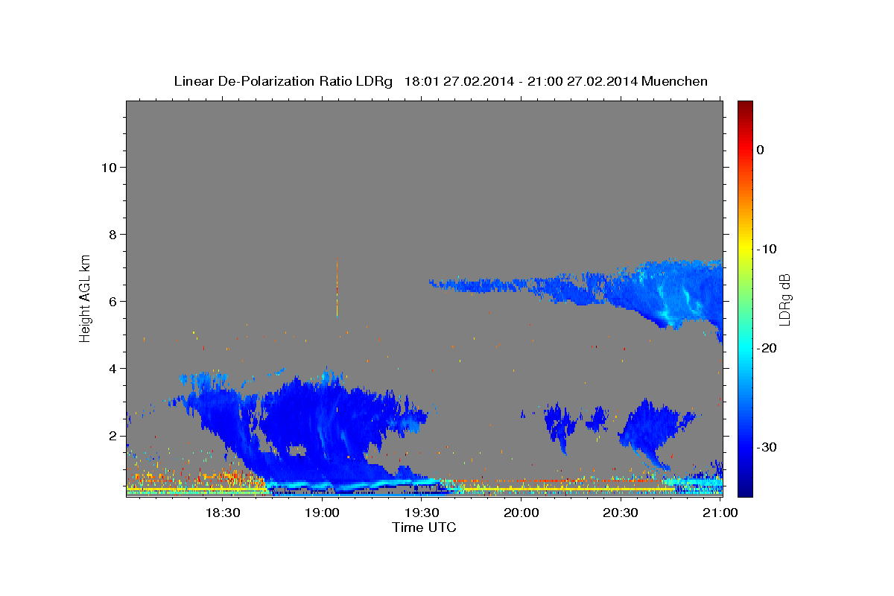Click the colorbar value '-10'
Viewport: 894px width, 596px height.
click(767, 249)
